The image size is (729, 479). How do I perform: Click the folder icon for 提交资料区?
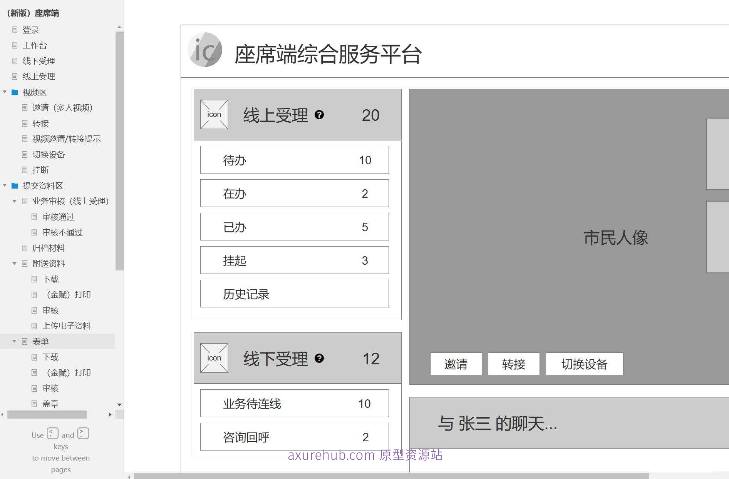[14, 185]
